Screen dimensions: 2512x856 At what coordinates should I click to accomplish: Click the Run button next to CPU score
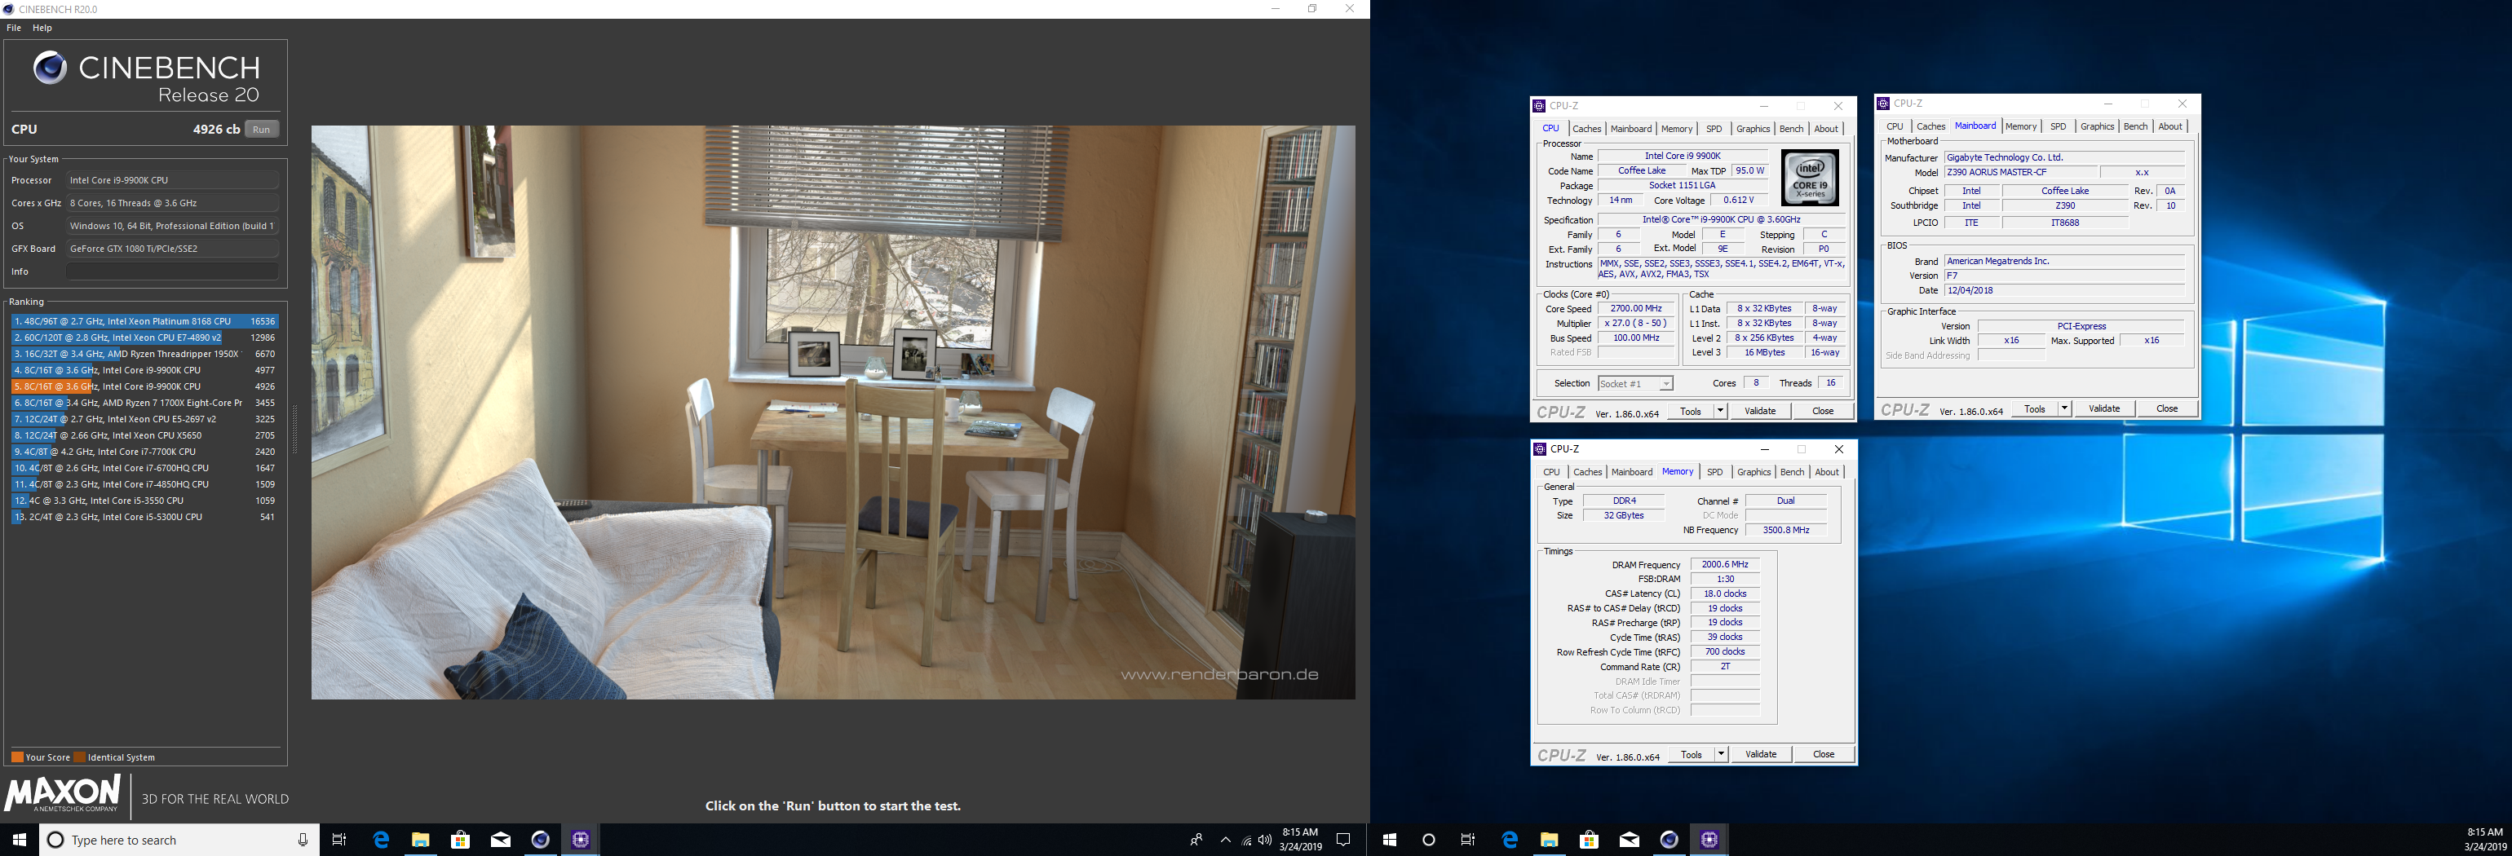coord(261,129)
